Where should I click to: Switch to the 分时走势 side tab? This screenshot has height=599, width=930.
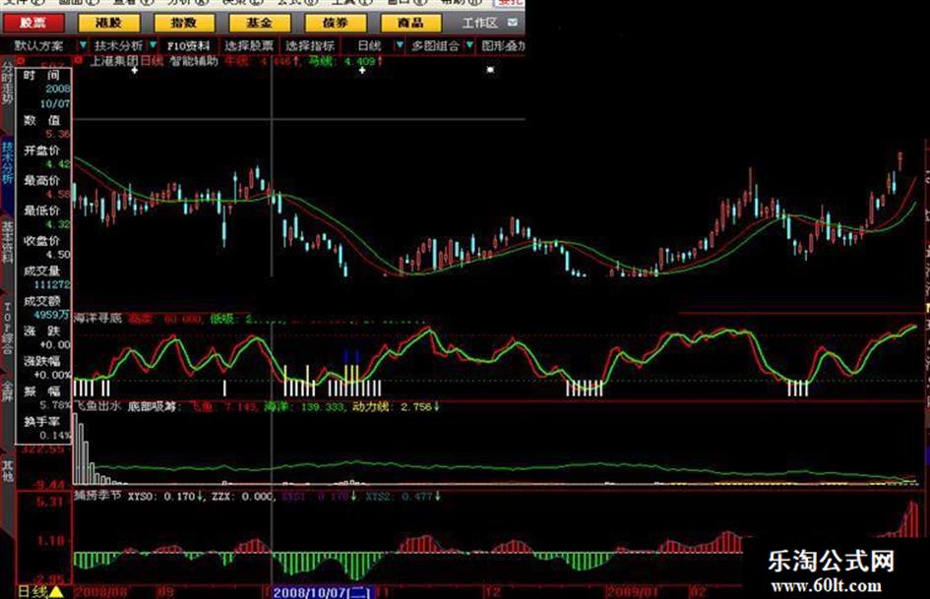[x=7, y=83]
